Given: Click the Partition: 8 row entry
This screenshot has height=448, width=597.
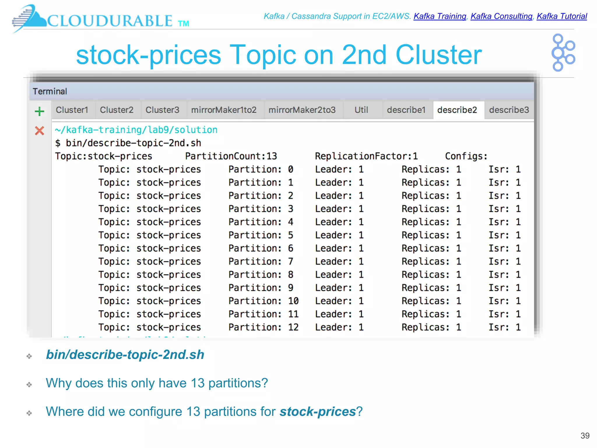Looking at the screenshot, I should (261, 274).
